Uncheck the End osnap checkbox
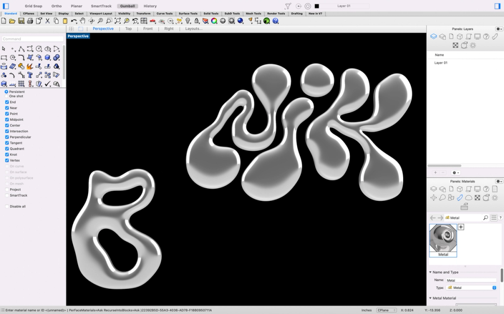The image size is (504, 314). coord(7,102)
